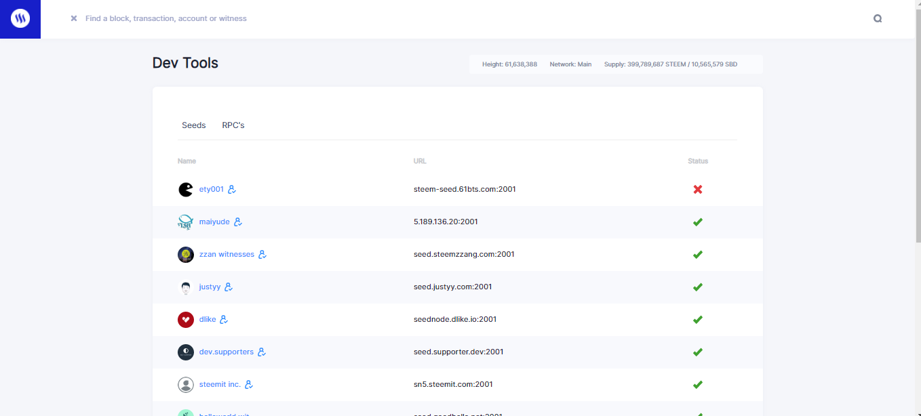This screenshot has width=921, height=416.
Task: Click Network: Main info
Action: [x=570, y=64]
